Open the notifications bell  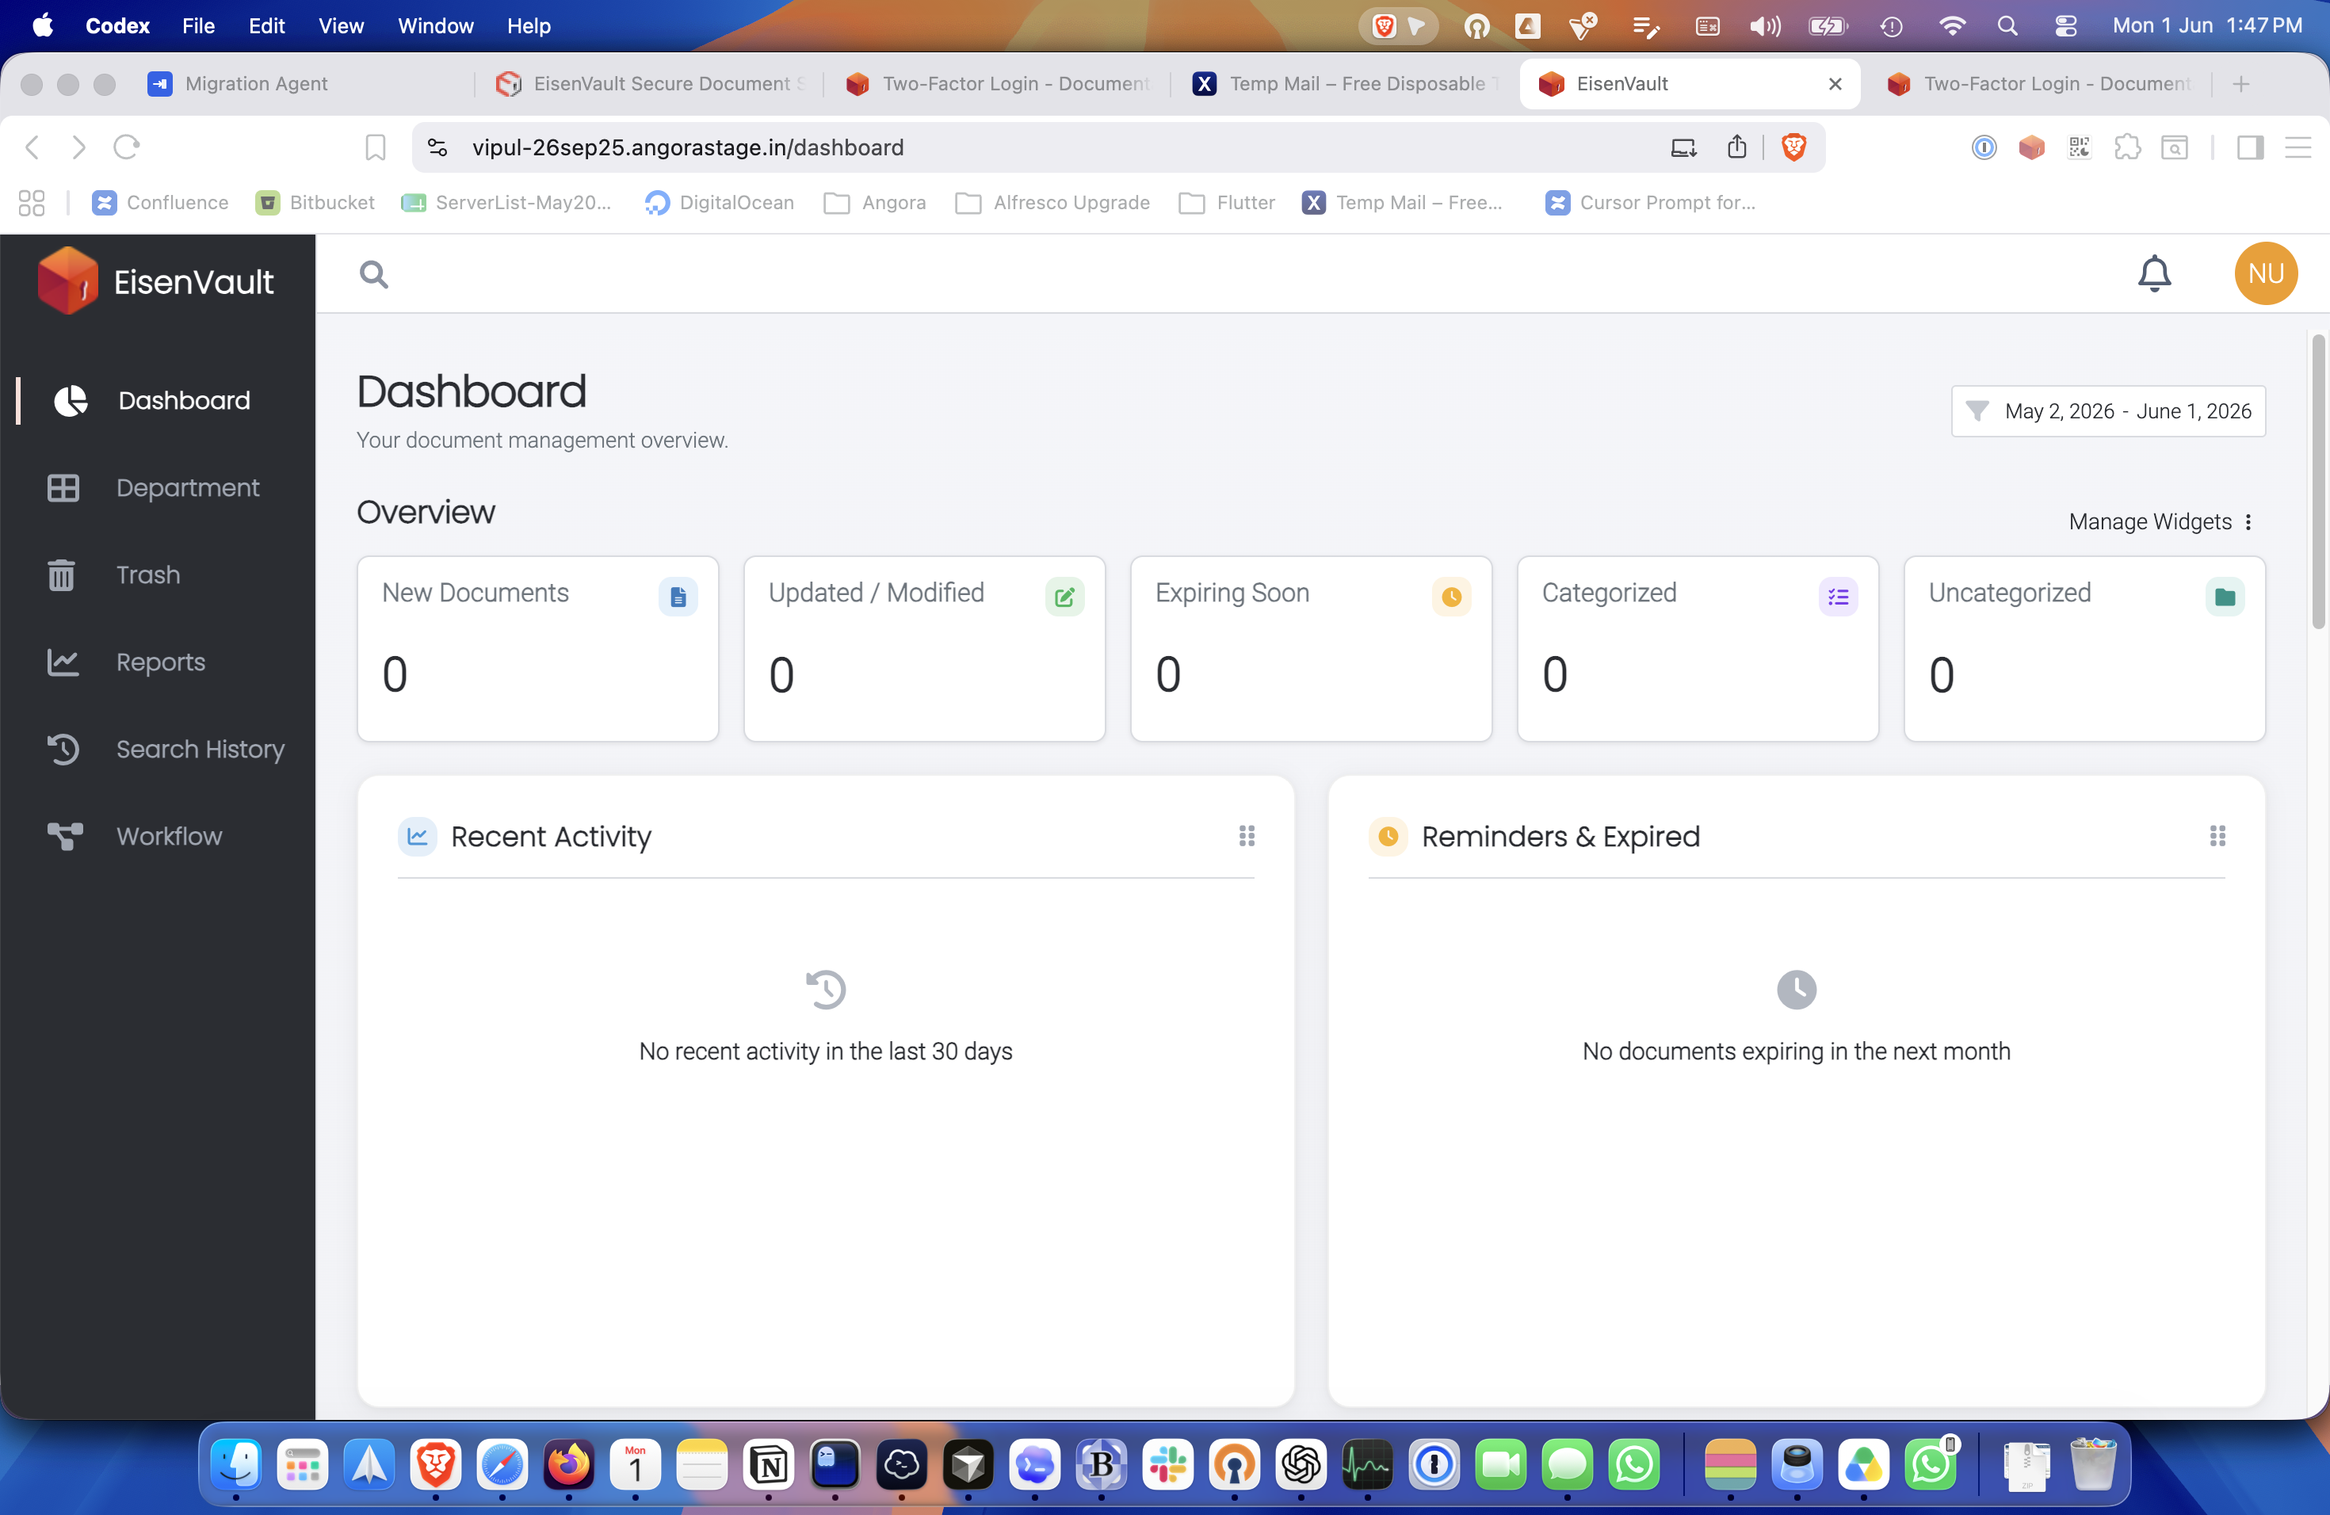pyautogui.click(x=2155, y=273)
